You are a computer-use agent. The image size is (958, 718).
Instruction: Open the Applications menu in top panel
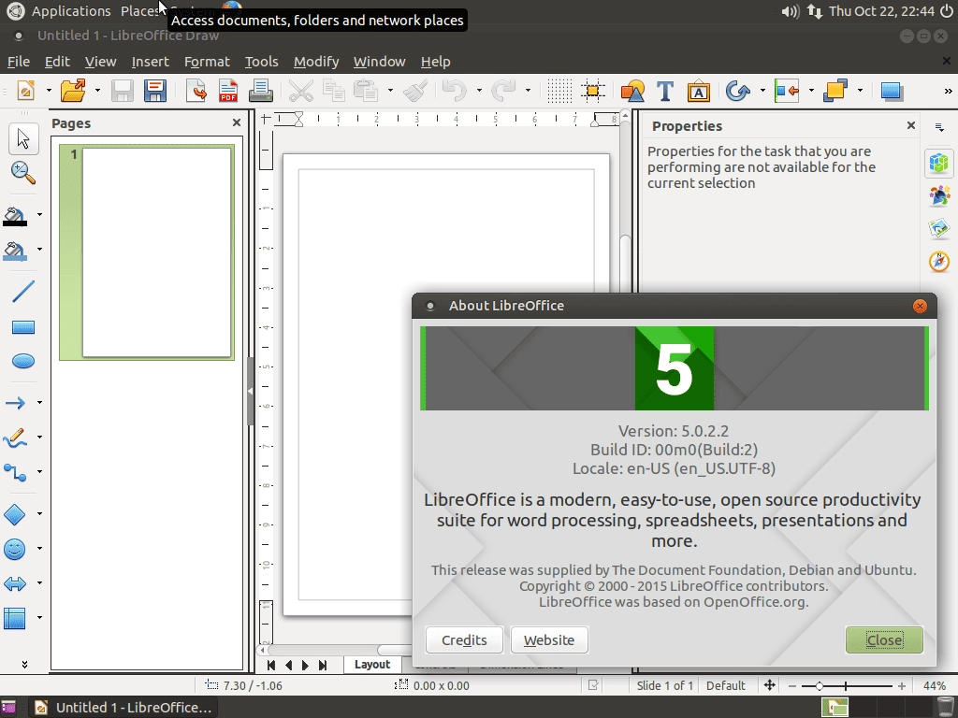pyautogui.click(x=71, y=11)
